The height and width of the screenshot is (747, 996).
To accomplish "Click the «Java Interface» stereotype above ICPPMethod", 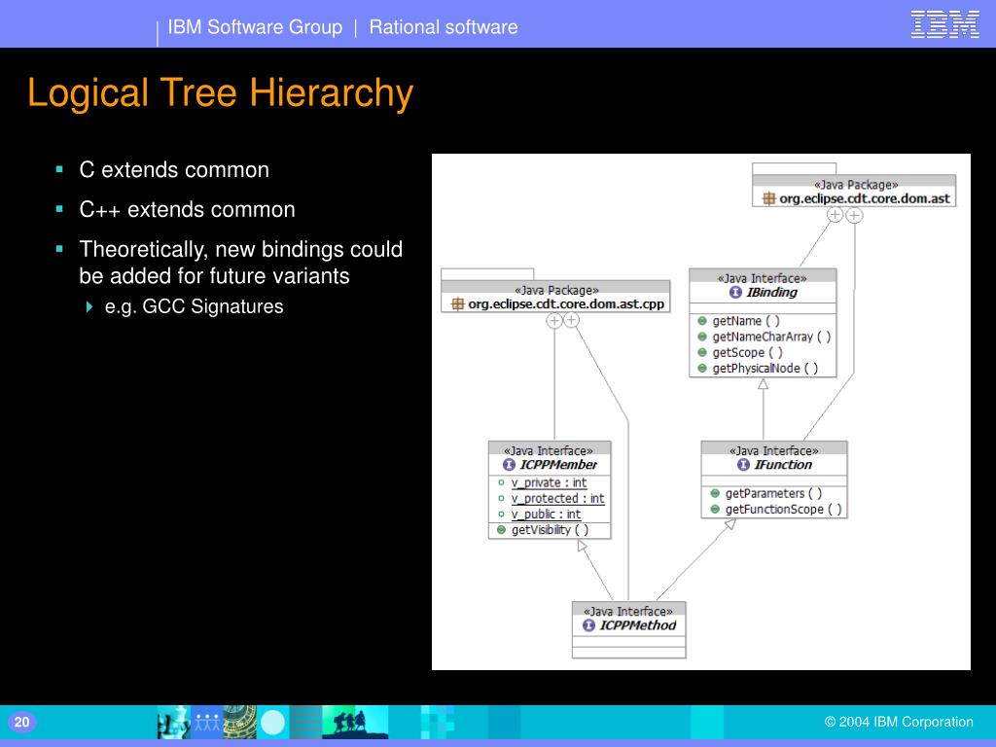I will point(628,611).
